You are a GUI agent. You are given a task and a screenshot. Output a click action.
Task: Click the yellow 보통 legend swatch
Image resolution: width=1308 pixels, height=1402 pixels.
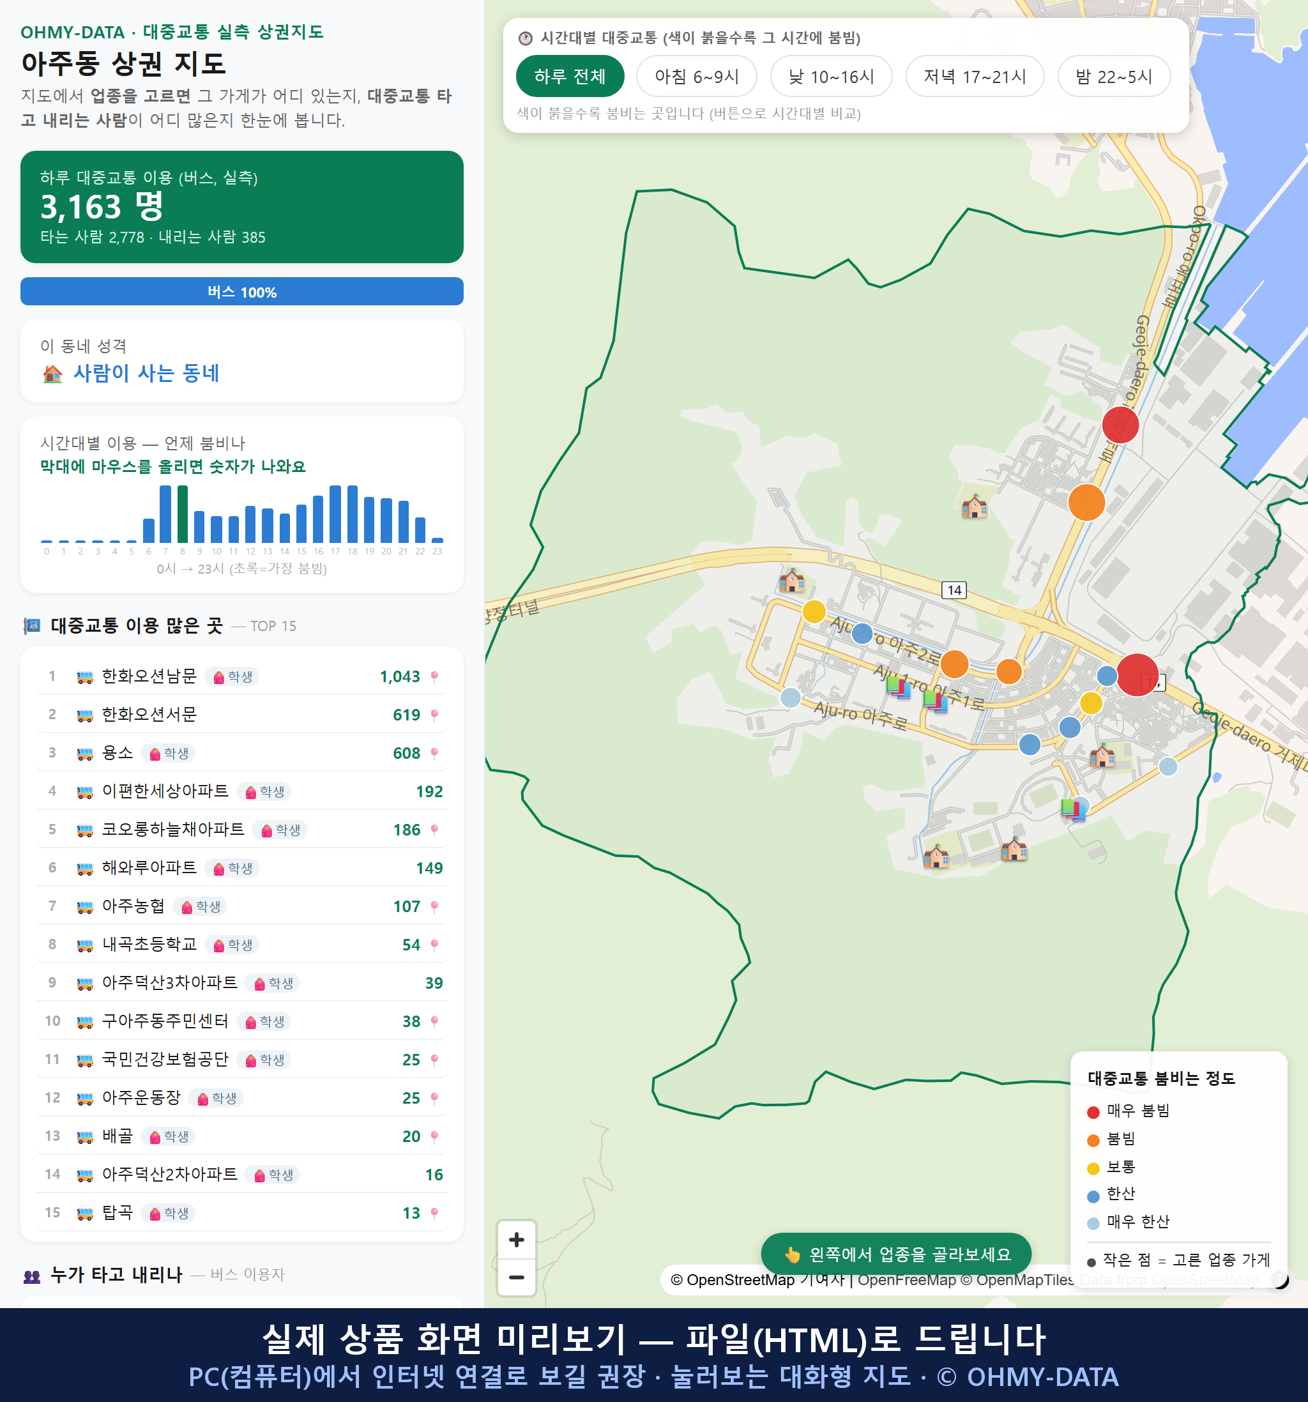point(1093,1169)
